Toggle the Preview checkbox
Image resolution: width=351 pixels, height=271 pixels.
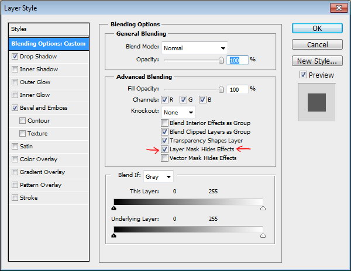pyautogui.click(x=303, y=75)
